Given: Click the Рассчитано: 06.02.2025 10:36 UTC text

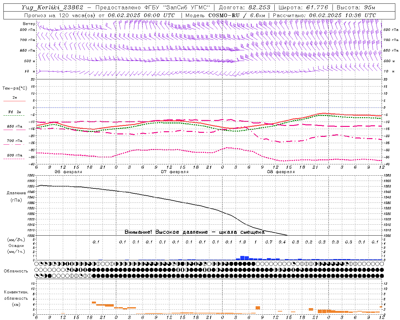Looking at the screenshot, I should coord(324,15).
